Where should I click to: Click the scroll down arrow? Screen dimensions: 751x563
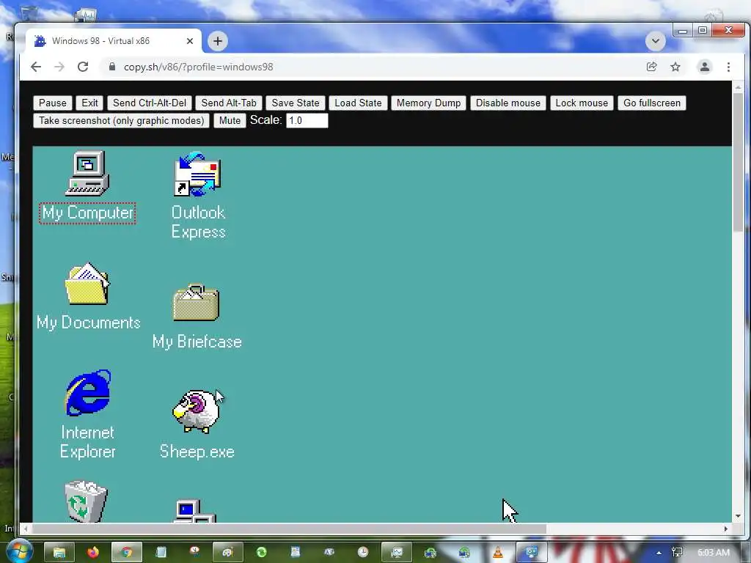tap(738, 516)
